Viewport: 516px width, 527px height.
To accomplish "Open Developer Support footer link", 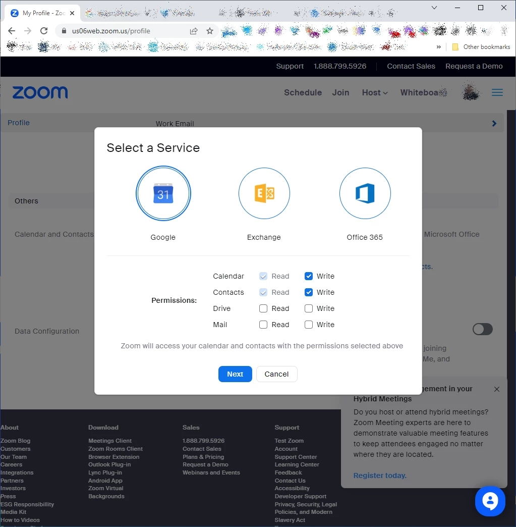I will [300, 496].
